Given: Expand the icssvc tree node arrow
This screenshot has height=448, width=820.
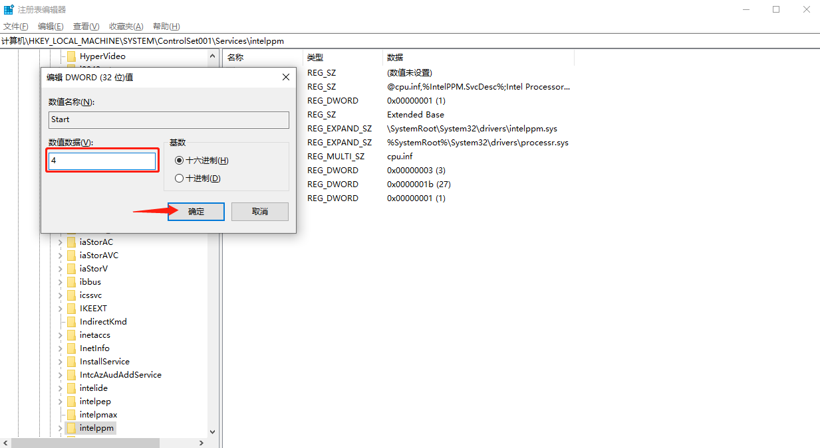Looking at the screenshot, I should (61, 295).
